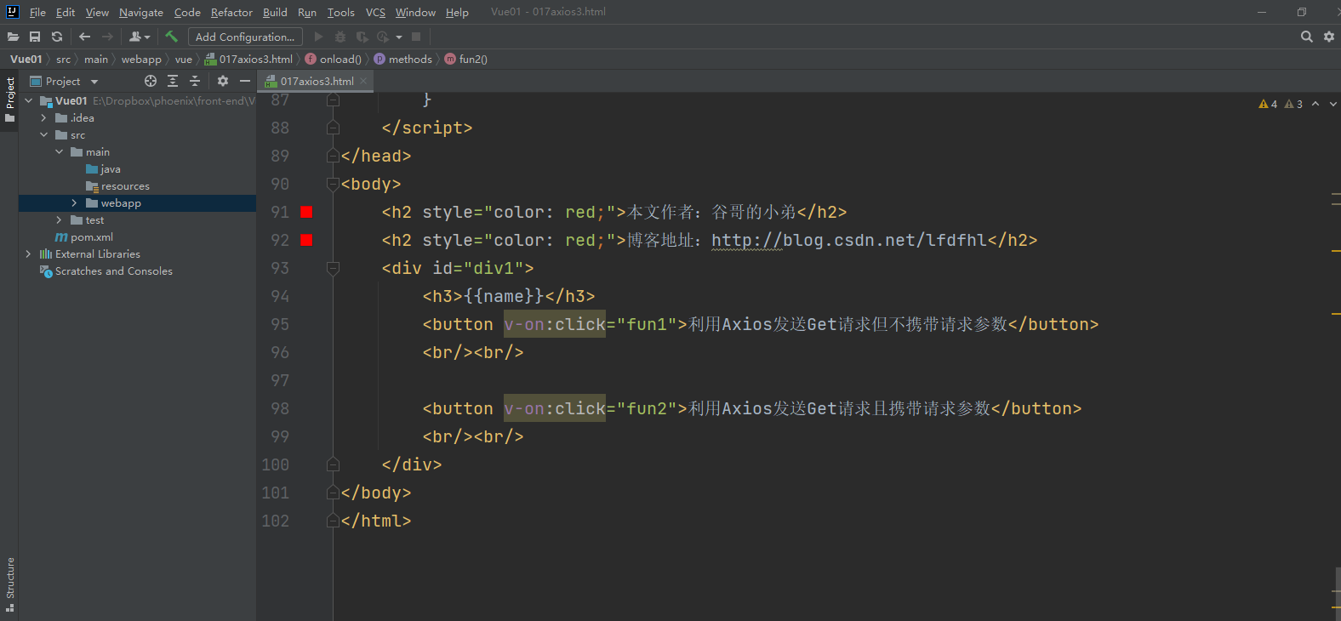Click the methods breadcrumb
The width and height of the screenshot is (1341, 621).
[403, 59]
